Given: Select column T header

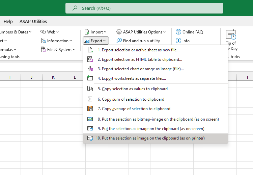Looking at the screenshot, I should (247, 77).
